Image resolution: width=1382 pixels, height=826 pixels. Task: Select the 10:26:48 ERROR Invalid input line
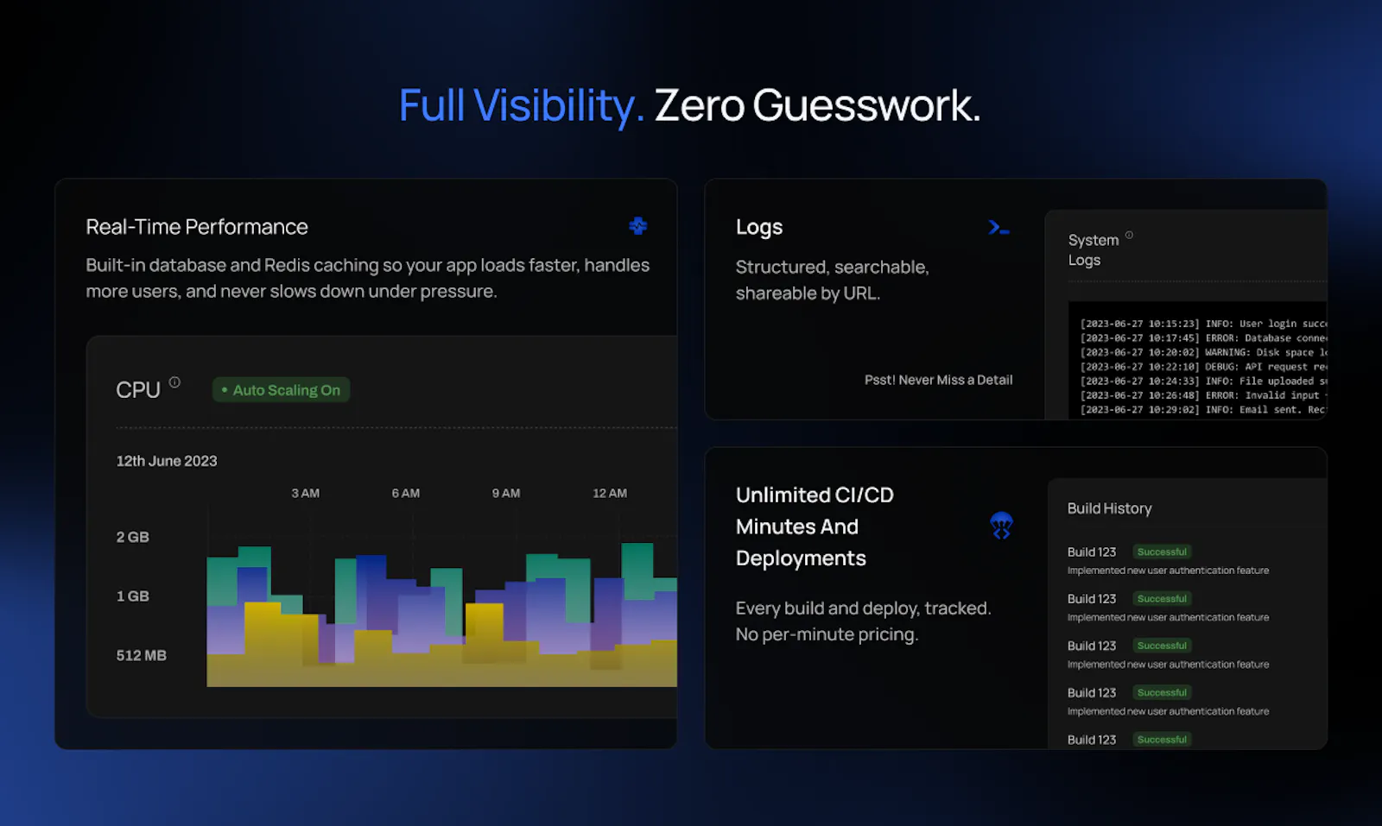tap(1203, 395)
